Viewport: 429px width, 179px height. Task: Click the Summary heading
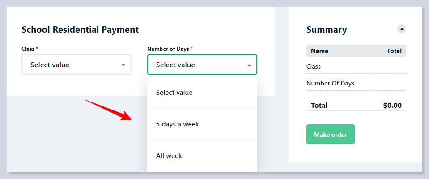(327, 30)
